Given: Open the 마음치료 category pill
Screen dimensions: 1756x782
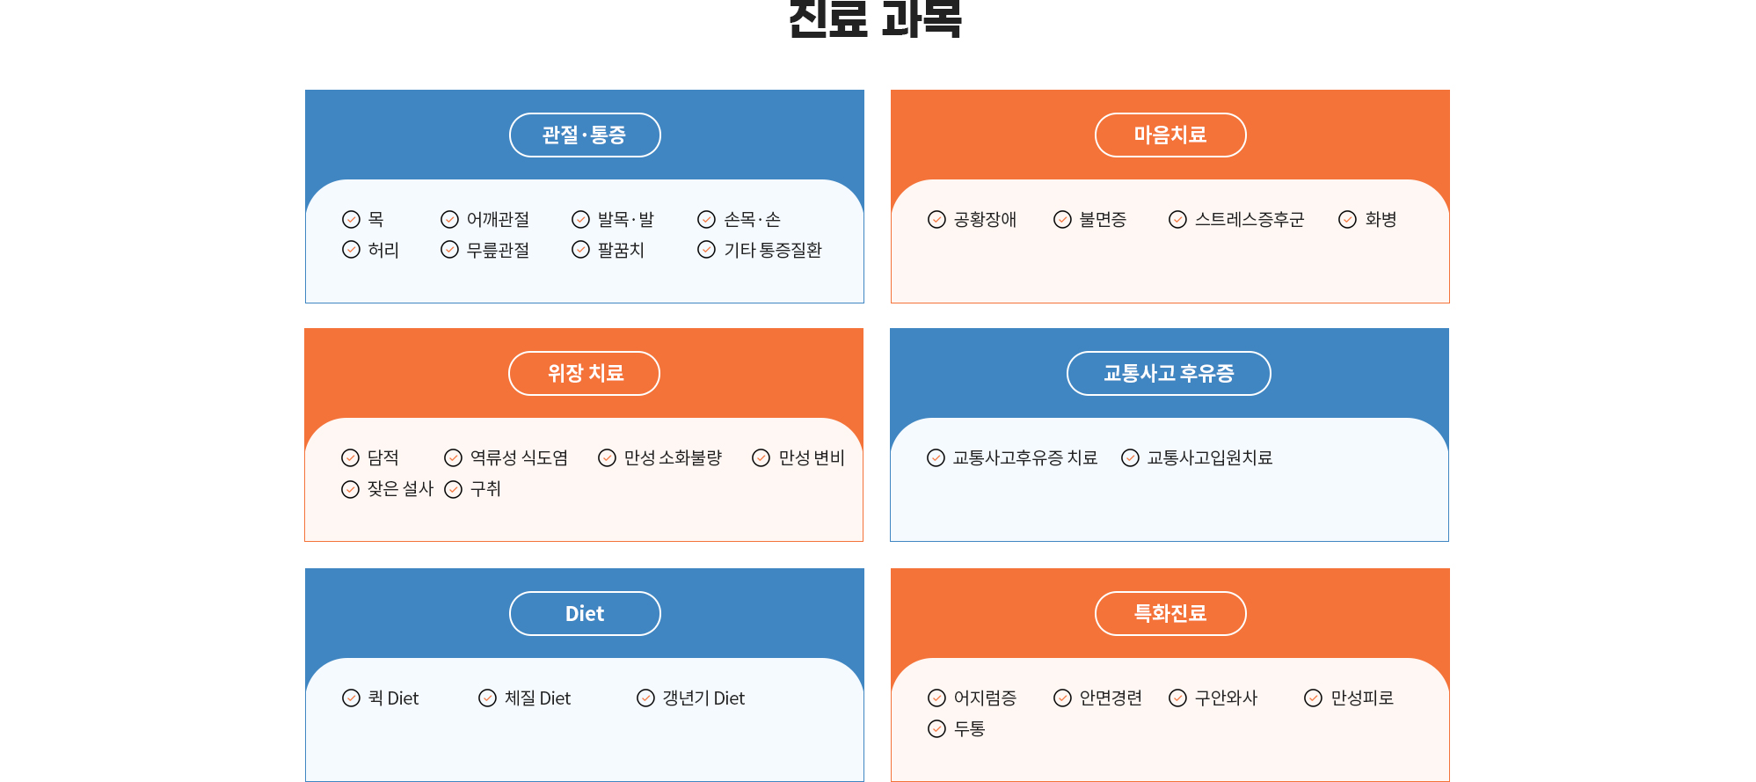Looking at the screenshot, I should 1170,135.
